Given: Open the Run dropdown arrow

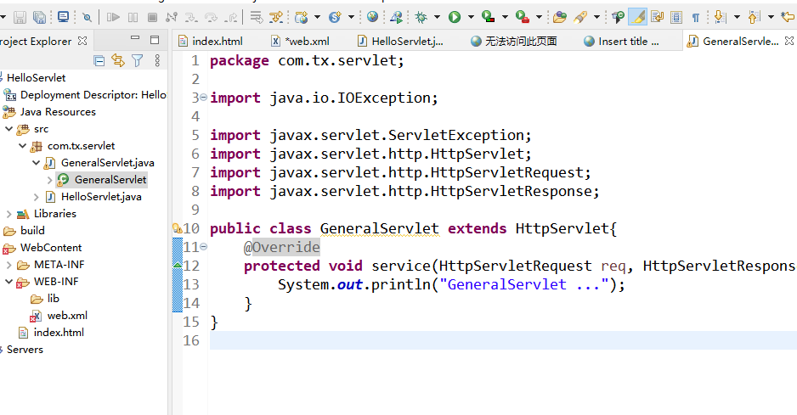Looking at the screenshot, I should pos(471,17).
